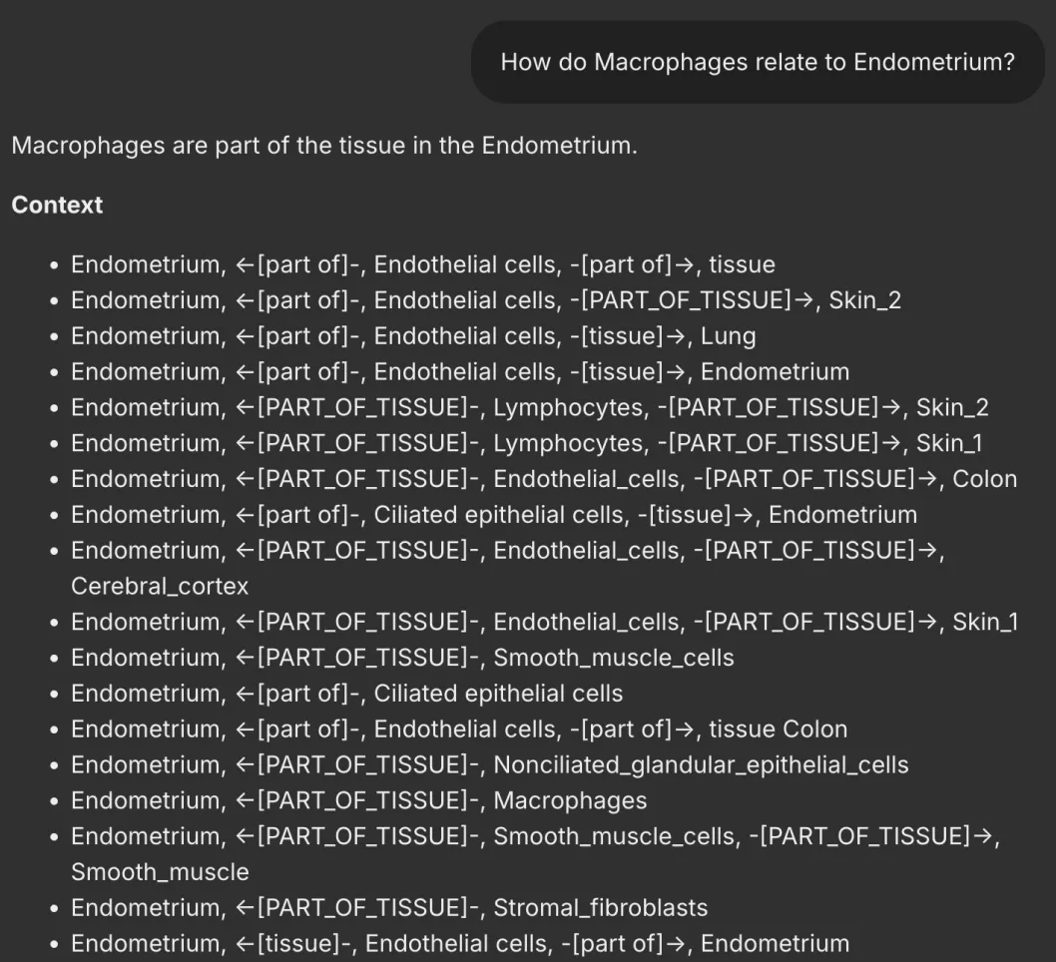The height and width of the screenshot is (962, 1056).
Task: Click the answer sentence about Macrophages tissue
Action: 323,146
